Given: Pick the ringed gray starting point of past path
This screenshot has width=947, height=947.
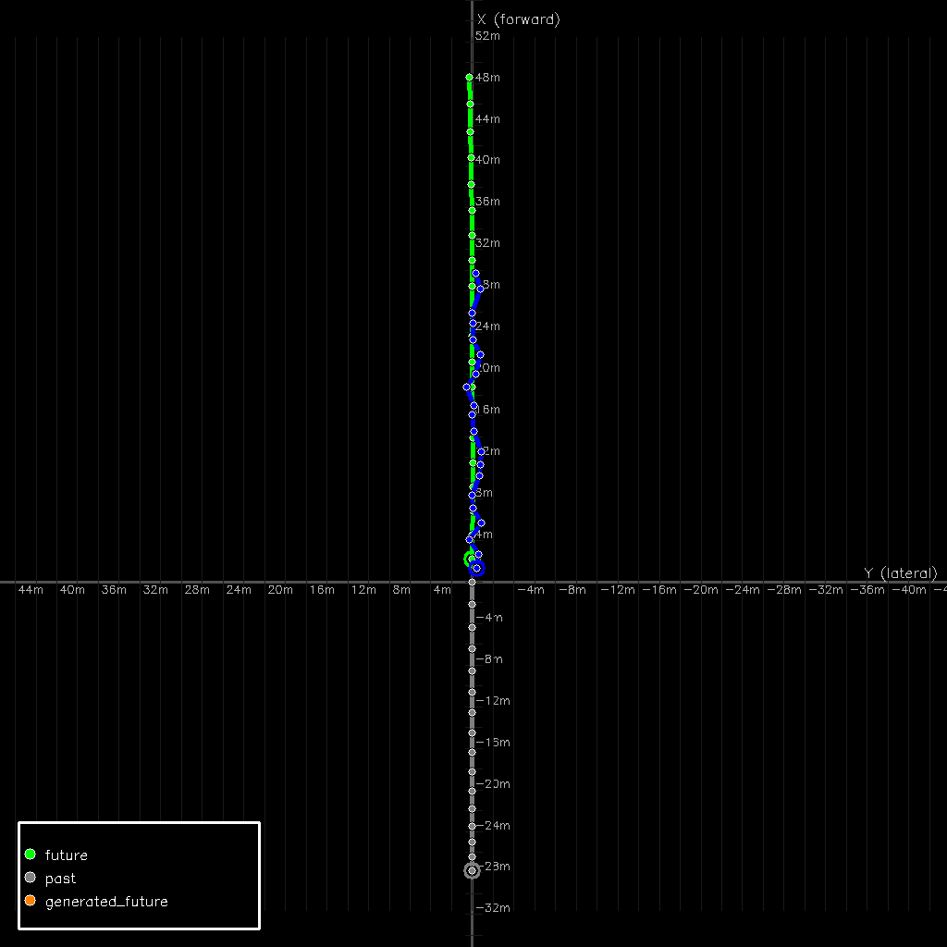Looking at the screenshot, I should pyautogui.click(x=473, y=870).
